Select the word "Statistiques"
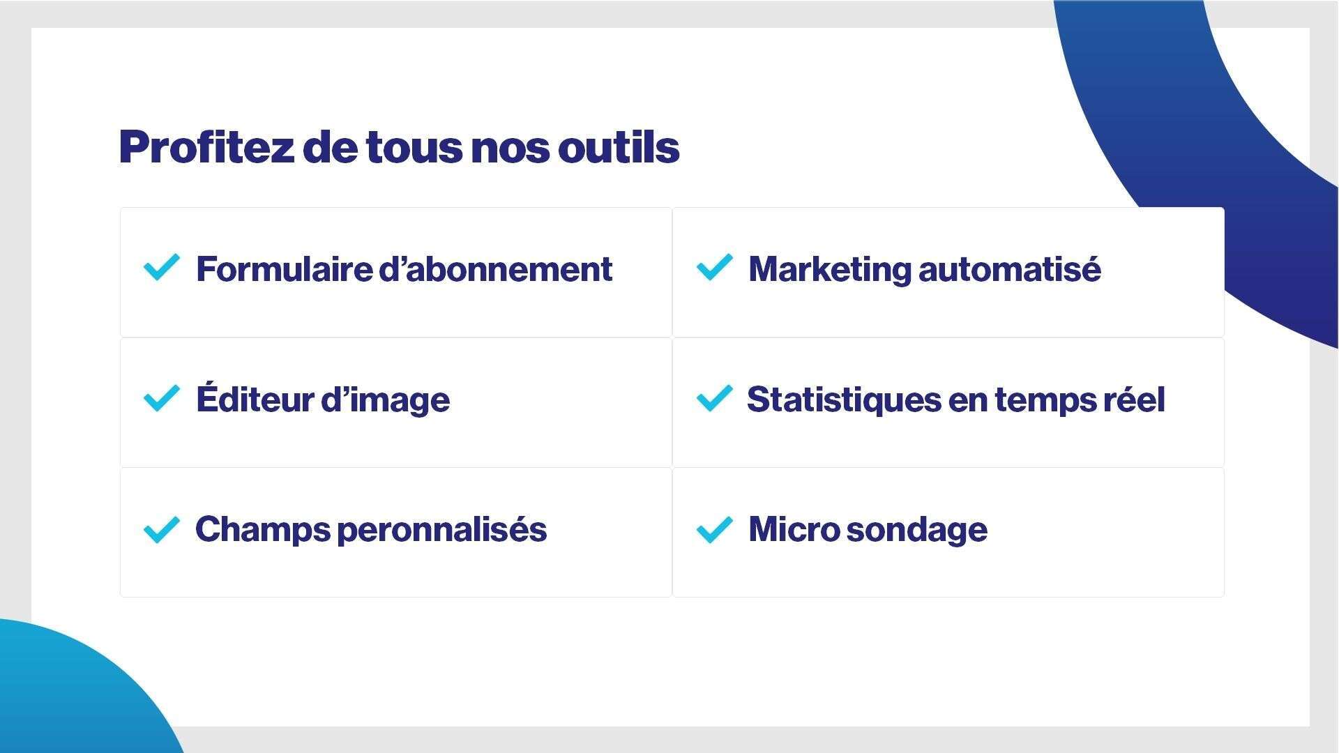The height and width of the screenshot is (753, 1339). (x=842, y=400)
